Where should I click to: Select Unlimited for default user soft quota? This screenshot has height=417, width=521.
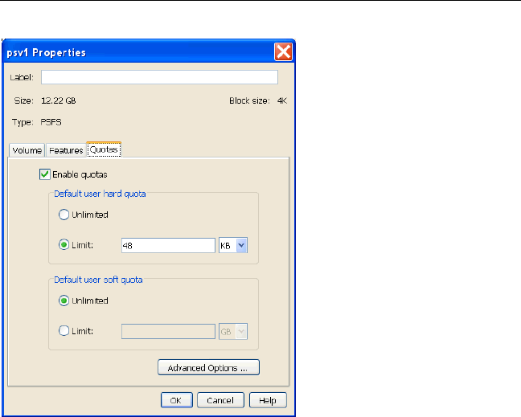[x=64, y=300]
